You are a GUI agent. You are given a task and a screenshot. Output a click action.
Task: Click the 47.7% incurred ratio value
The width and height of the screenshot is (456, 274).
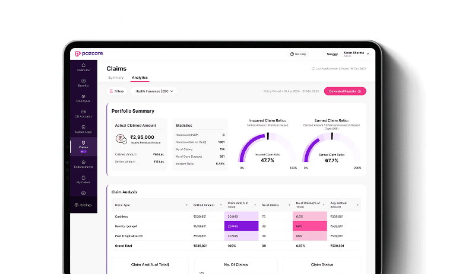pyautogui.click(x=267, y=160)
